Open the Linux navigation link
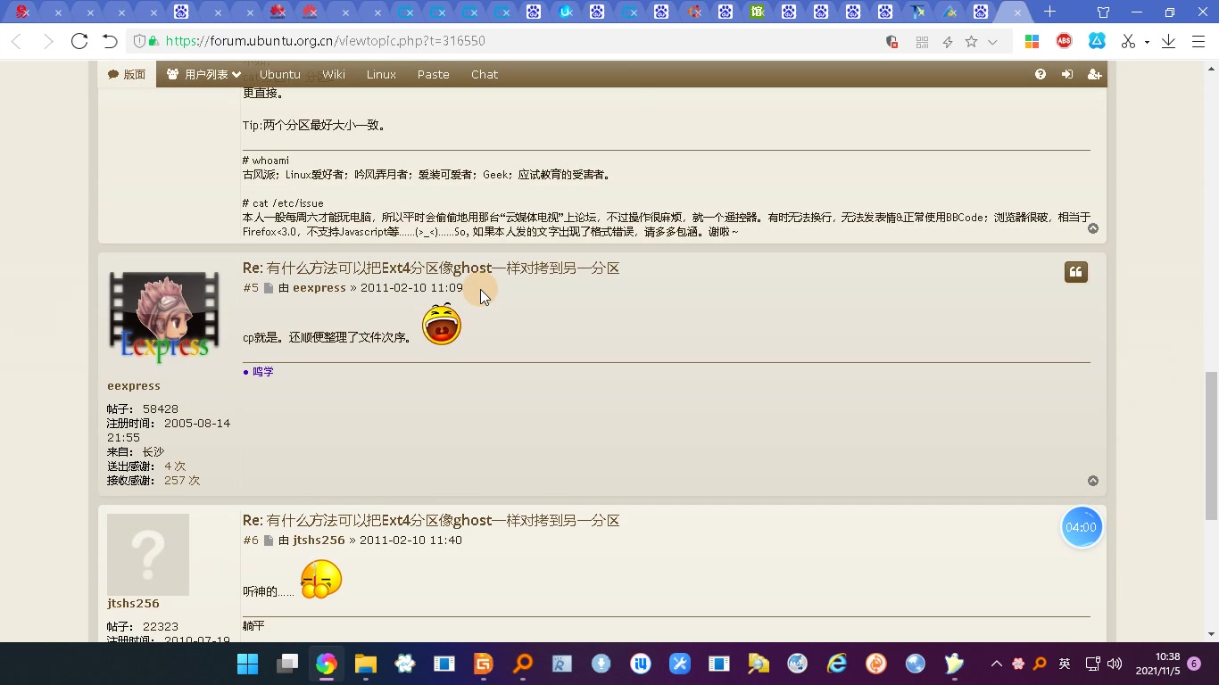The image size is (1219, 685). click(381, 74)
